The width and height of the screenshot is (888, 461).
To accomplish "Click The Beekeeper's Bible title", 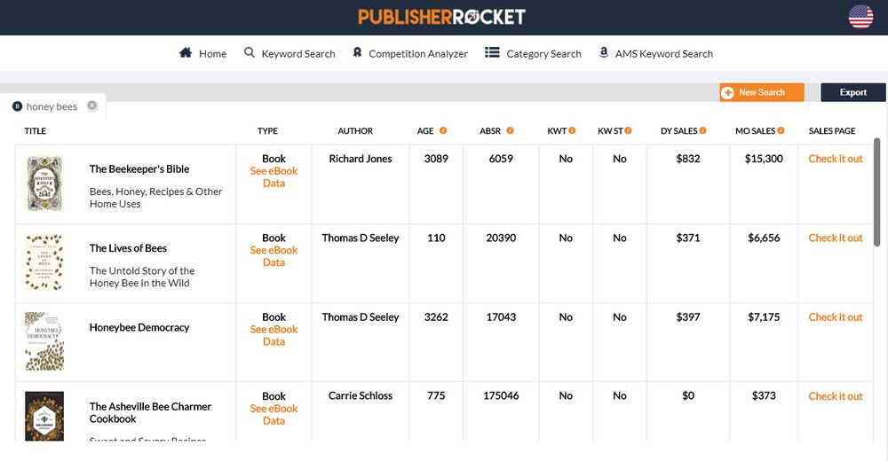I will [139, 169].
